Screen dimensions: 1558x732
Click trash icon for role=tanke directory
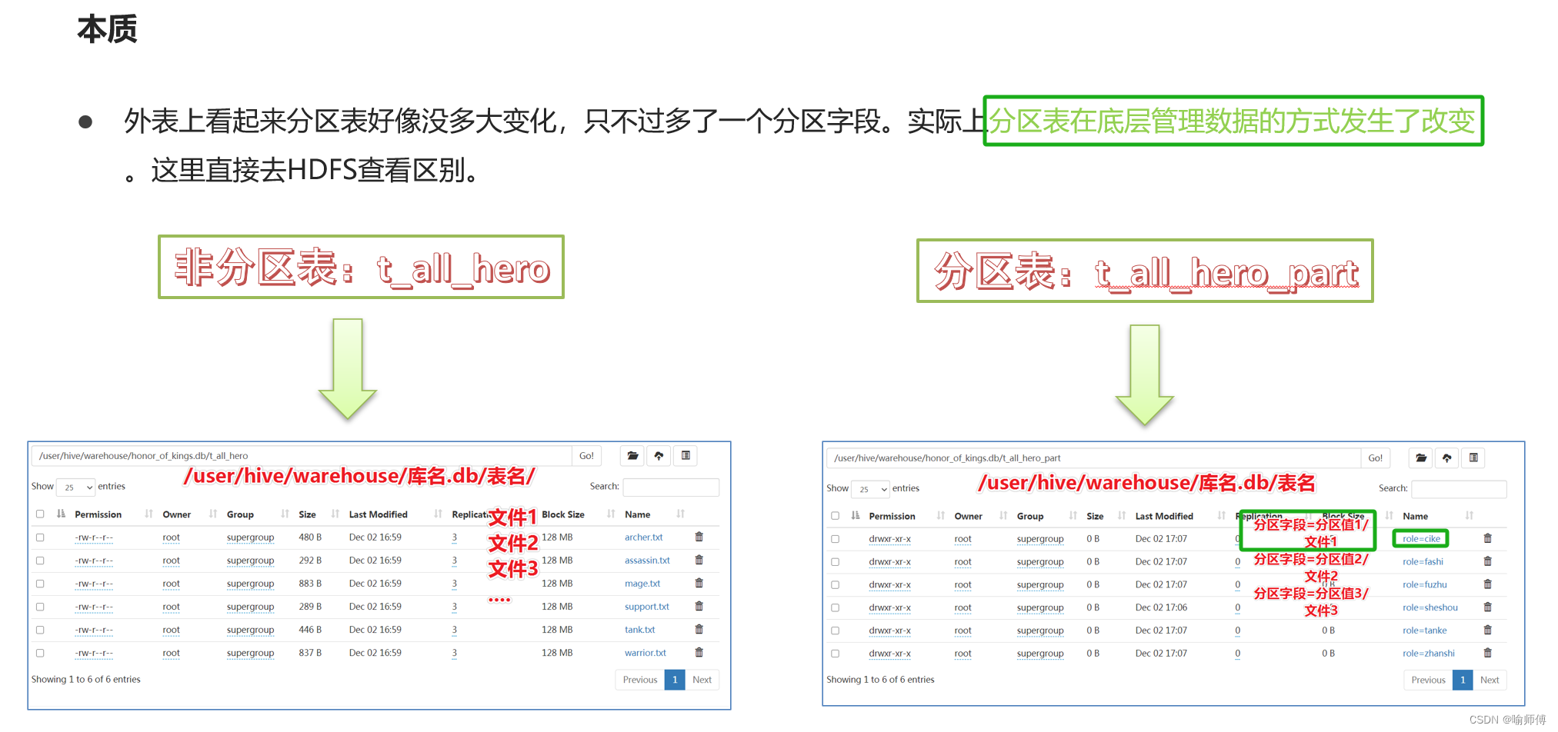tap(1487, 630)
